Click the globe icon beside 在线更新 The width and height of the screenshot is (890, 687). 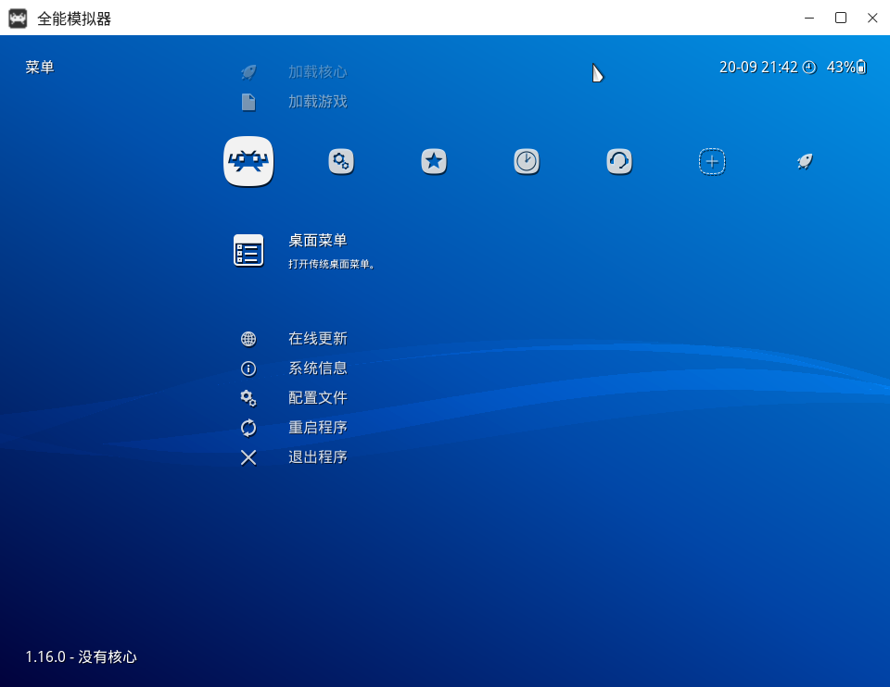click(x=248, y=338)
